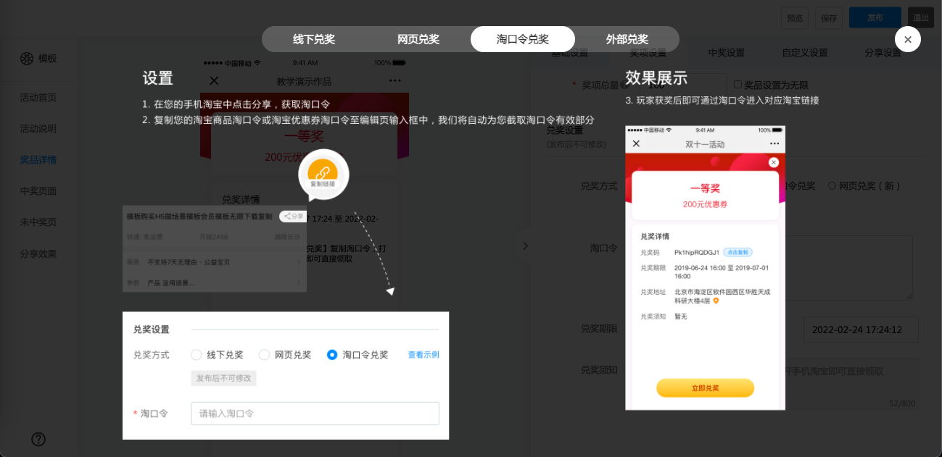Select 网页兑奖 radio in 兑奖设置 example
The image size is (942, 457).
click(x=264, y=355)
